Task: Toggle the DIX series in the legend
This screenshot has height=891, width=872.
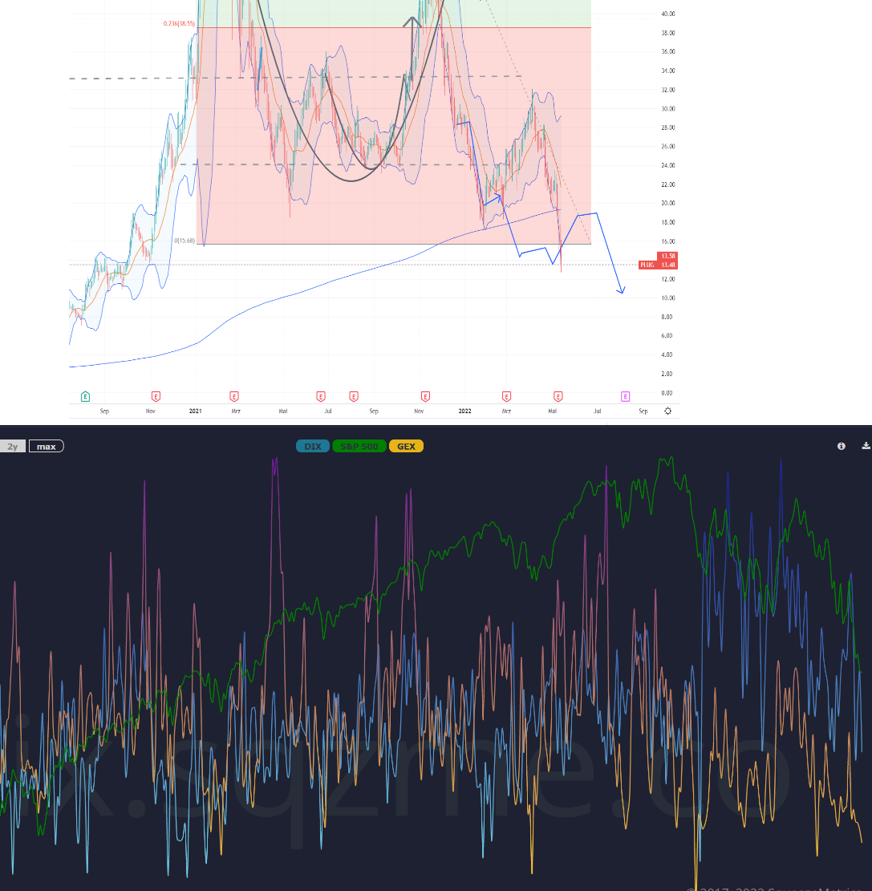Action: 313,447
